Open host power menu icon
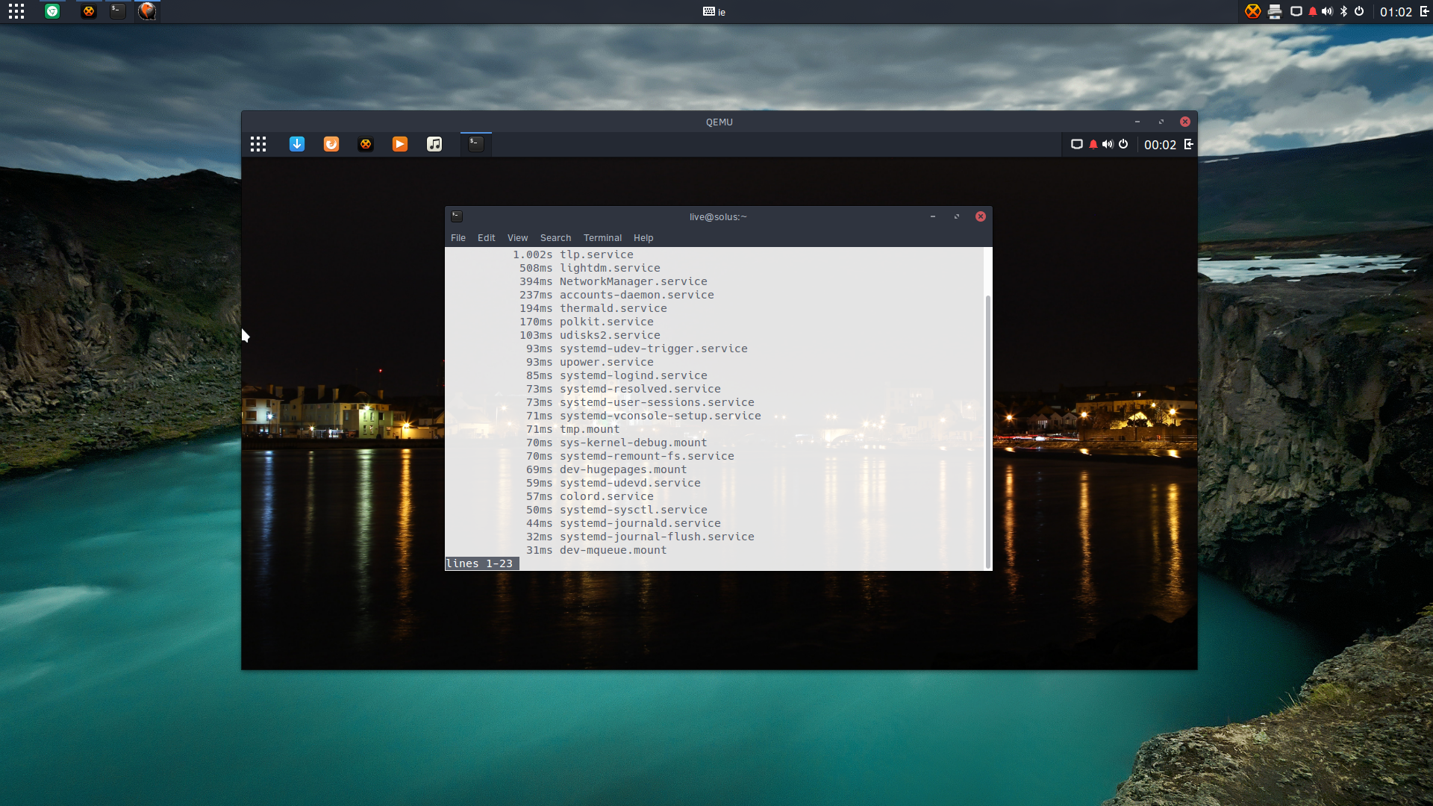This screenshot has width=1433, height=806. pos(1359,11)
